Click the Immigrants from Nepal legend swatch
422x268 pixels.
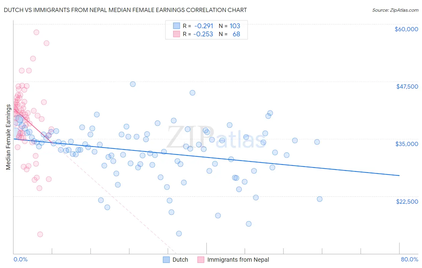pos(201,260)
